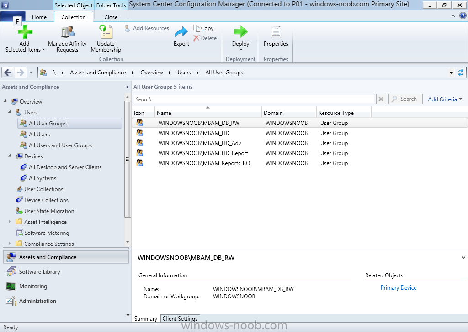
Task: Switch to the Collection ribbon tab
Action: 74,17
